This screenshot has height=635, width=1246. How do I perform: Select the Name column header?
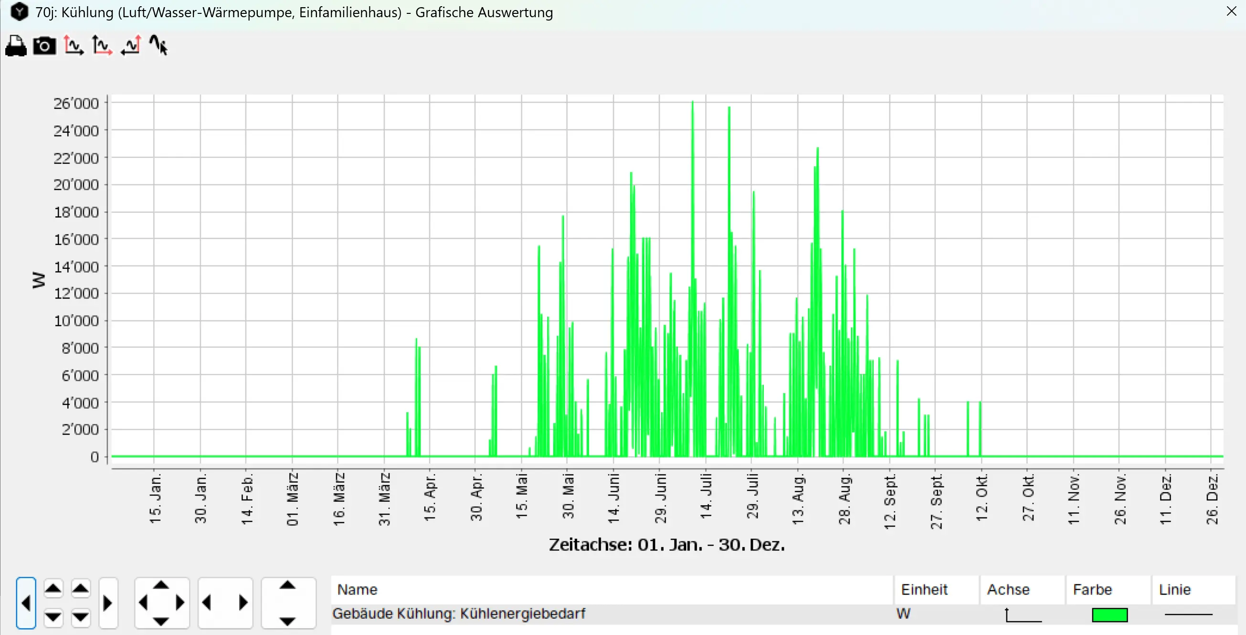click(x=357, y=590)
